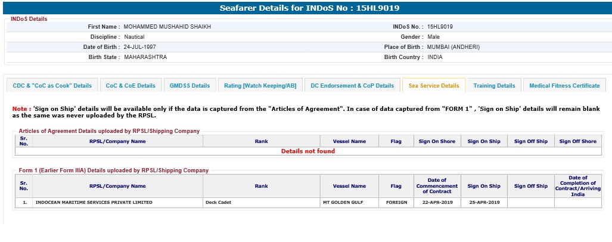Open the Medical Fitness Certificate tab
This screenshot has width=612, height=242.
[x=564, y=86]
